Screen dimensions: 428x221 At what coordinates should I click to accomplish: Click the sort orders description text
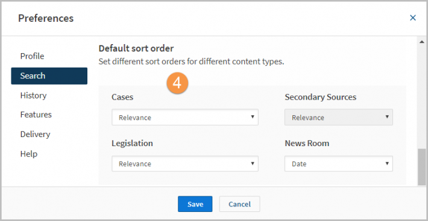coord(191,62)
